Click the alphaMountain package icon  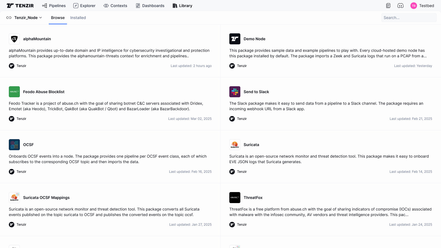coord(14,39)
